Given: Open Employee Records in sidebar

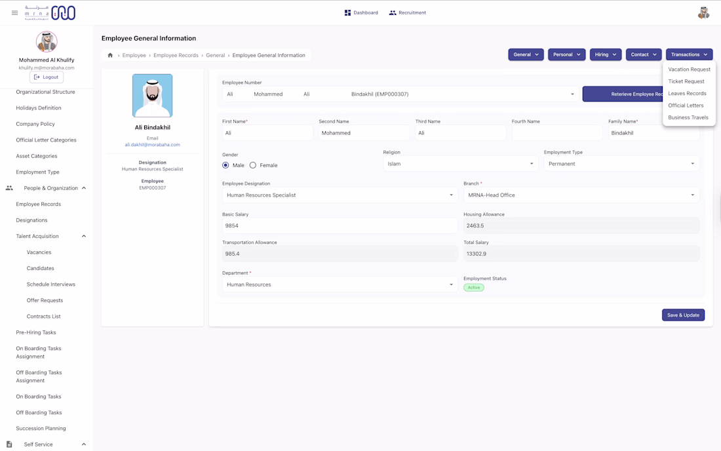Looking at the screenshot, I should (38, 204).
